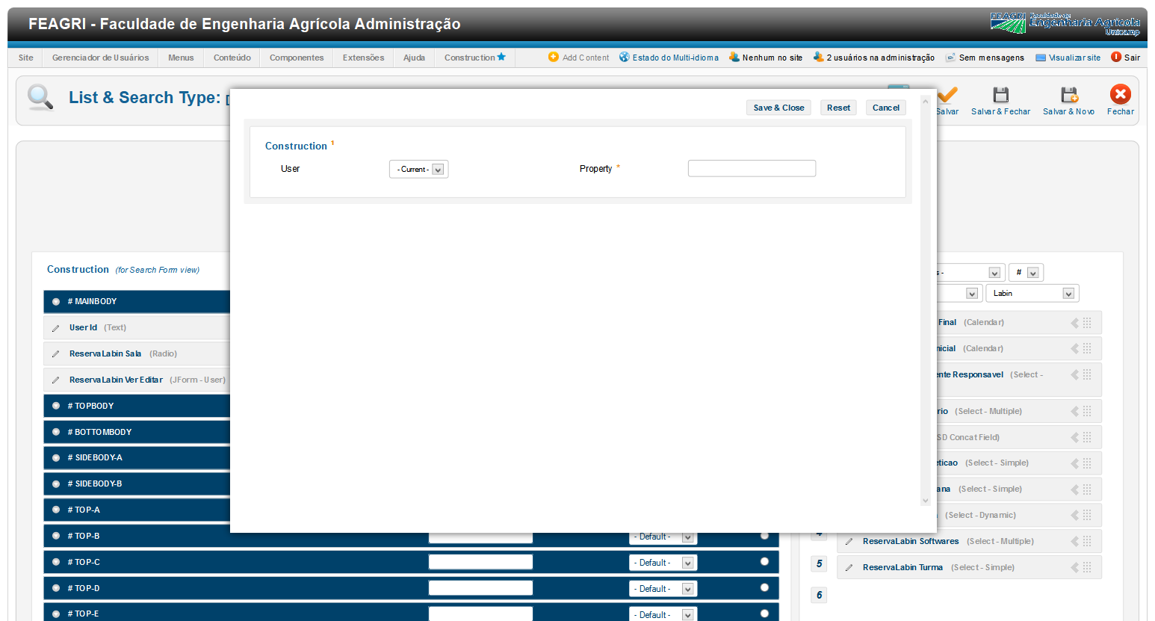Click the Salvar & Novo toolbar icon

[x=1069, y=95]
